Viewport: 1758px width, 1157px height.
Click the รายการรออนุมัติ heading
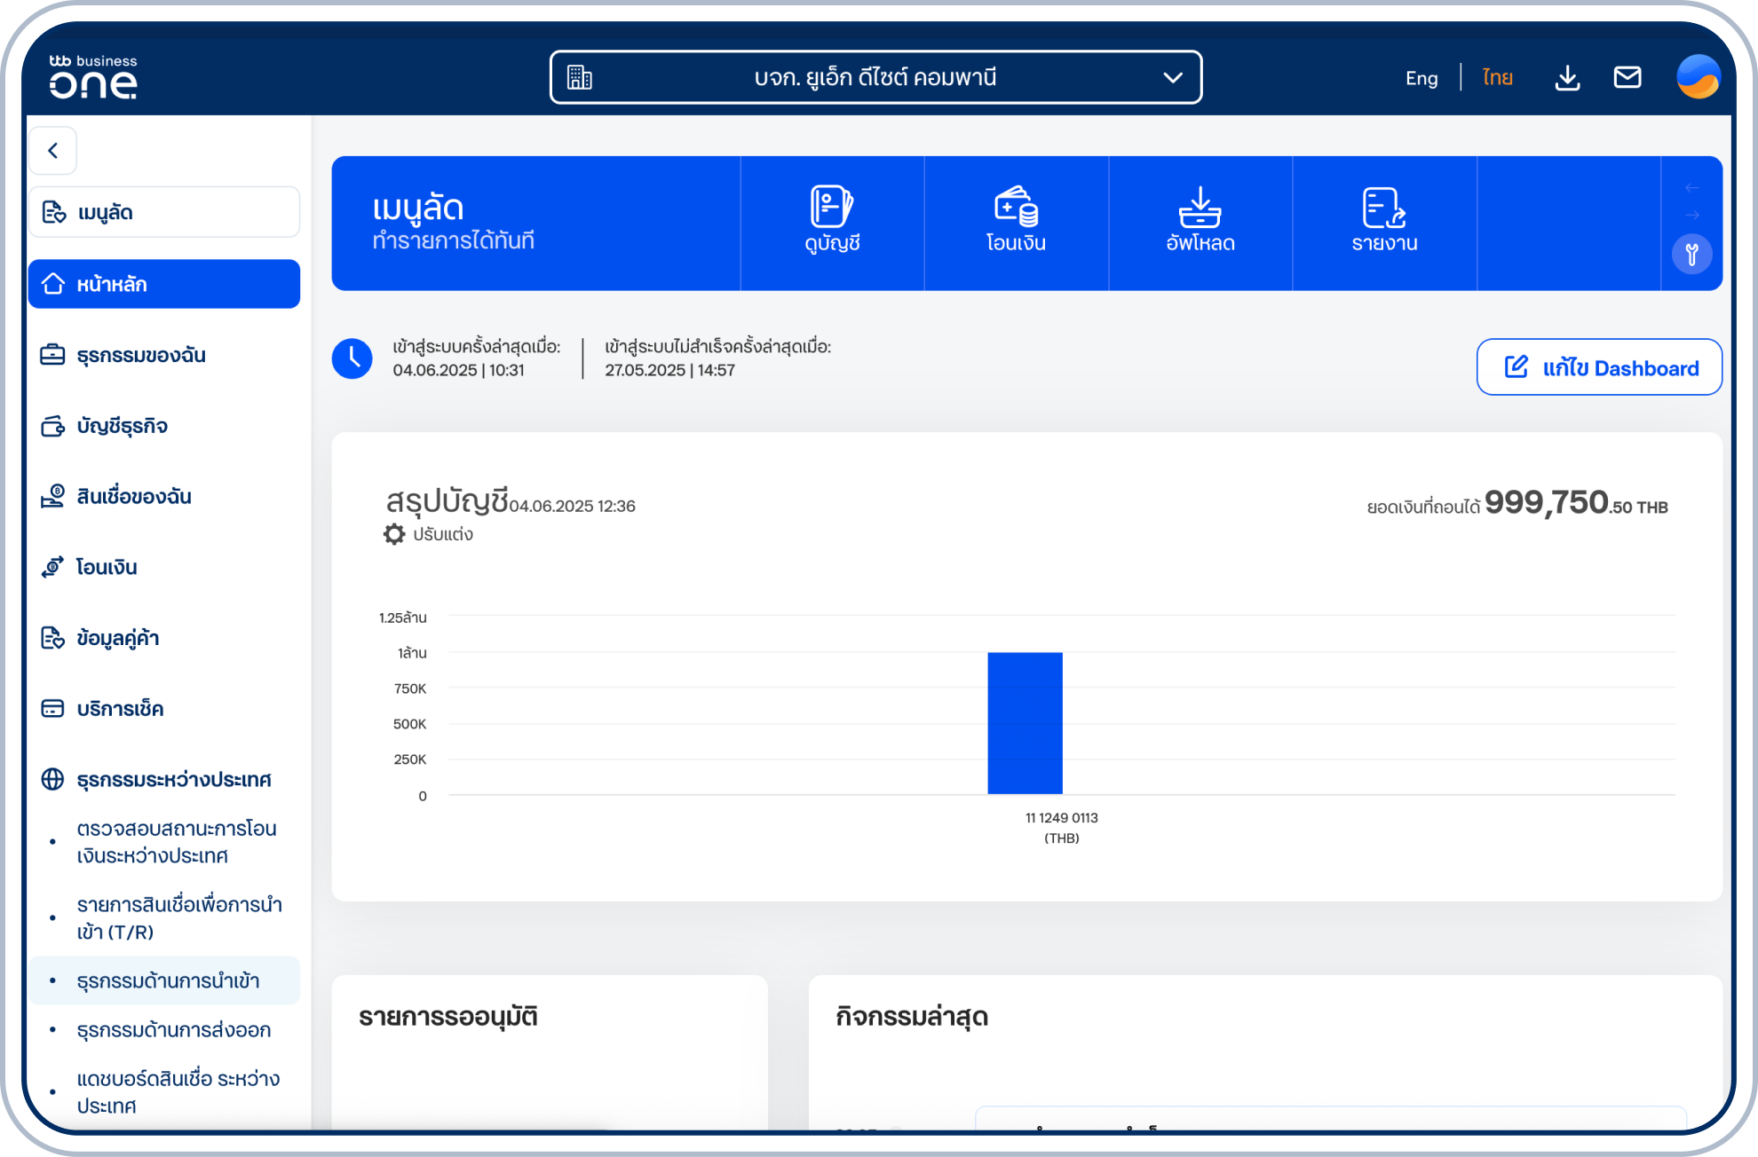448,1017
